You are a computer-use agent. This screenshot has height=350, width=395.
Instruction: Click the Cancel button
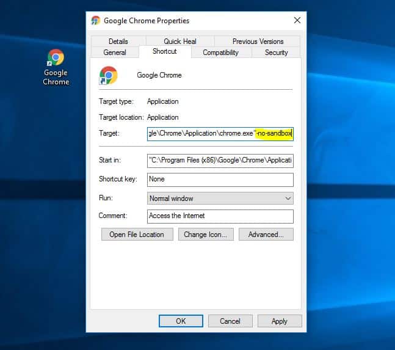point(230,321)
